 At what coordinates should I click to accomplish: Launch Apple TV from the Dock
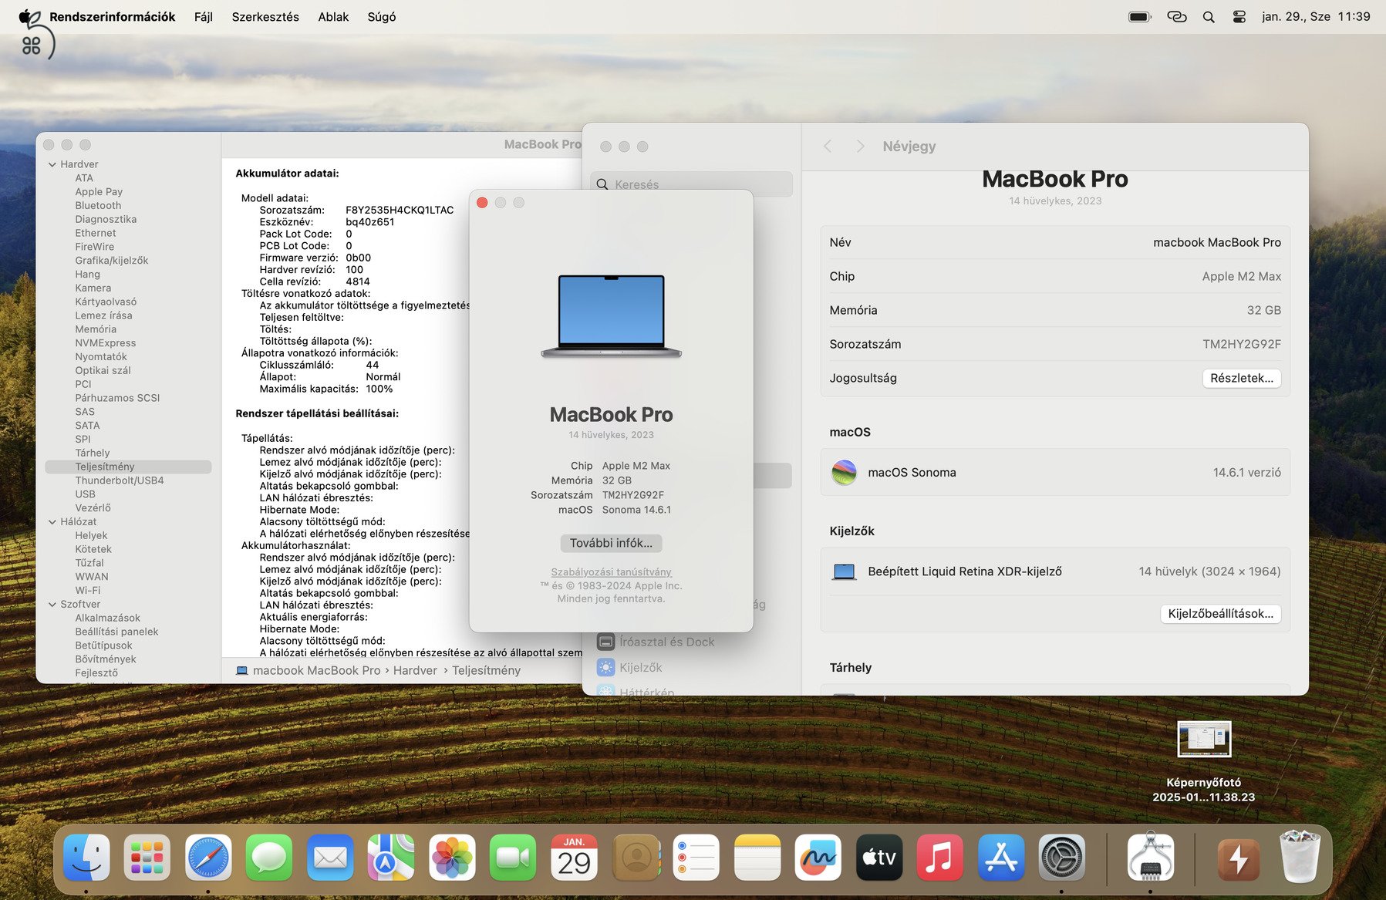[879, 857]
